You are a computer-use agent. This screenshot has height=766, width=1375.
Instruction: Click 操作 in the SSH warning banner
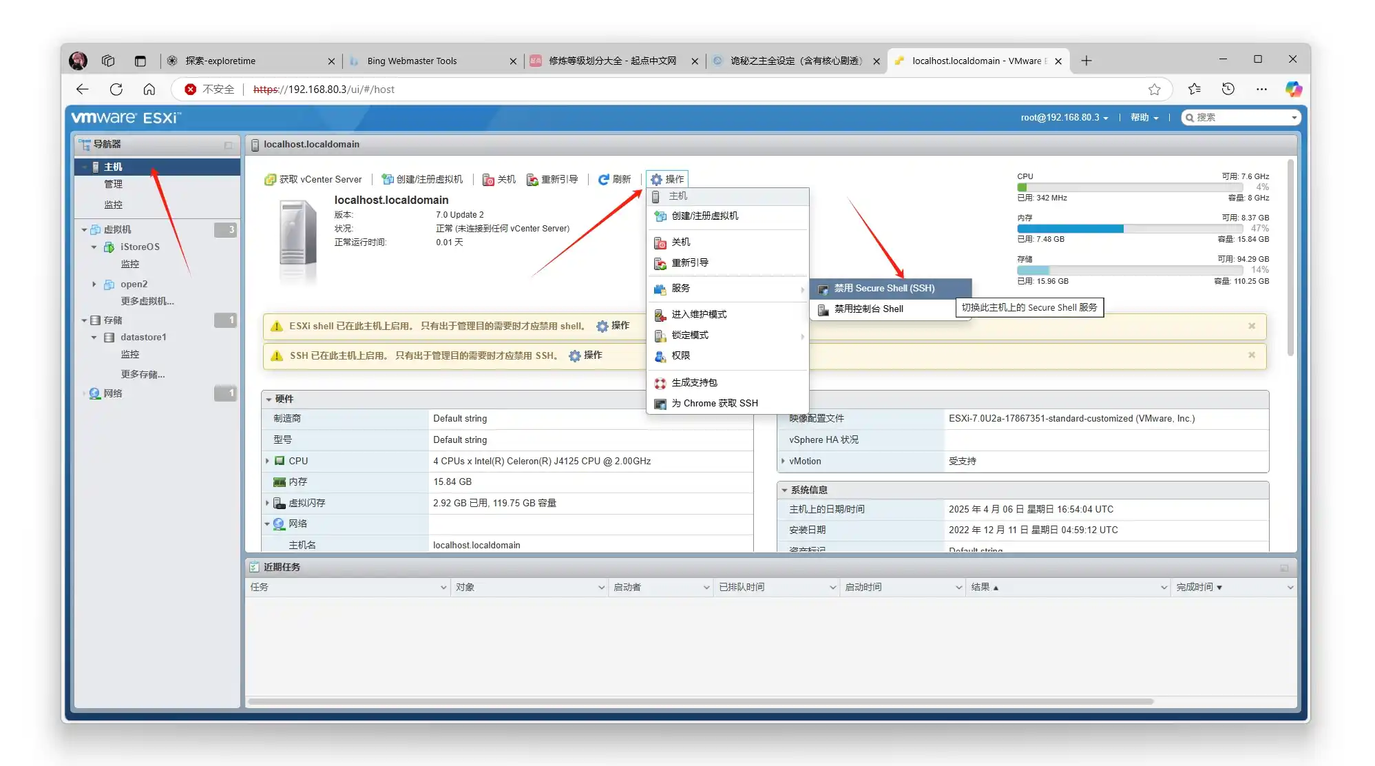coord(585,355)
